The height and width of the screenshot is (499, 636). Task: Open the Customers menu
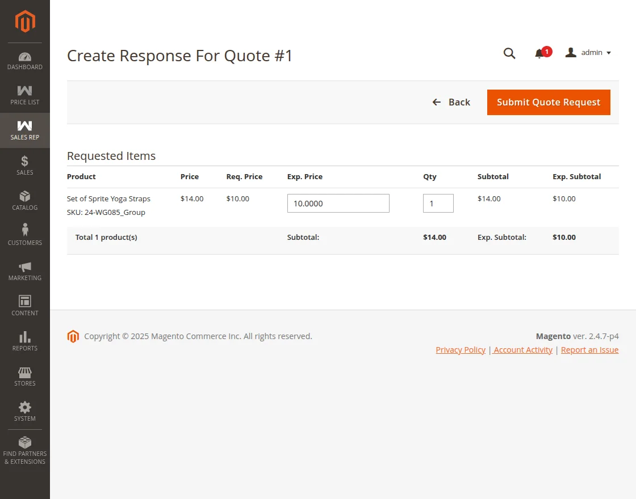tap(25, 235)
